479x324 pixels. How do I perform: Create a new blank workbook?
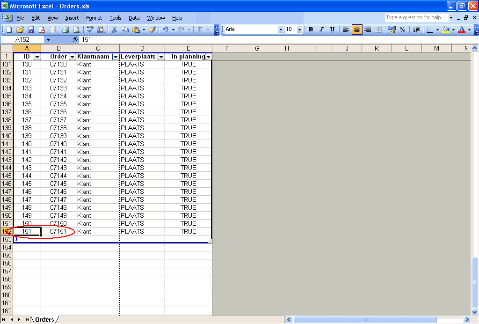click(x=9, y=29)
